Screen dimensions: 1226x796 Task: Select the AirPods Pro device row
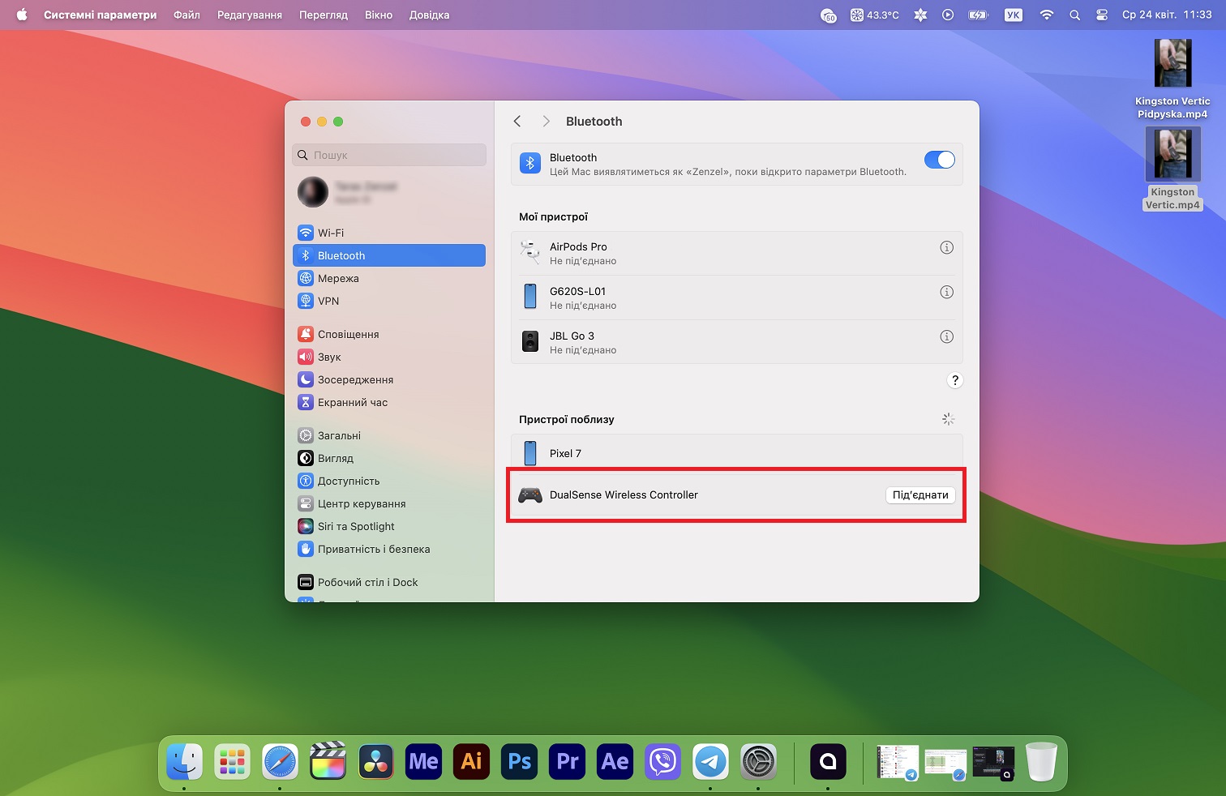pyautogui.click(x=736, y=253)
